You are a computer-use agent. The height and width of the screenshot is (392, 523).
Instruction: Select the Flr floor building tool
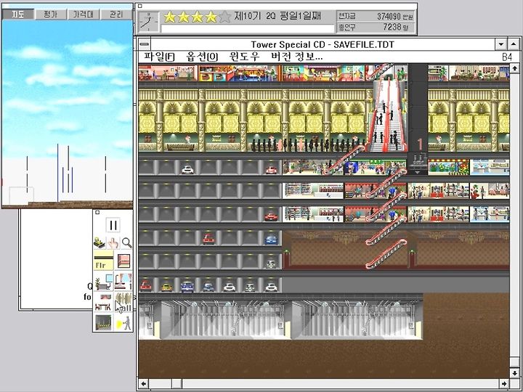[x=104, y=261]
